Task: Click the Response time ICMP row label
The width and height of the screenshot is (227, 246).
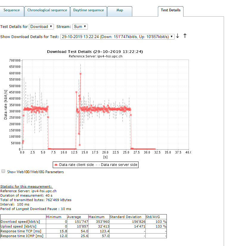Action: pos(22,236)
